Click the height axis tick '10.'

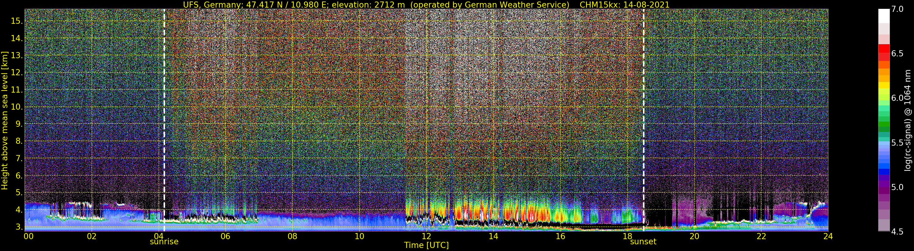pos(17,107)
